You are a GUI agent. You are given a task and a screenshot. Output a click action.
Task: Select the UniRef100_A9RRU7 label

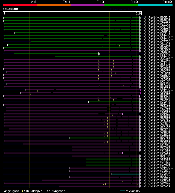[x=157, y=144]
